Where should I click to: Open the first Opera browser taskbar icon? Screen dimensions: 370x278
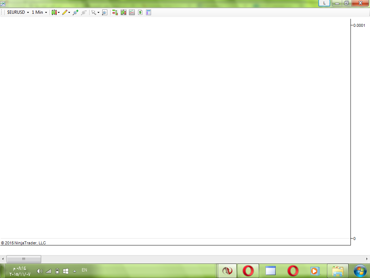pyautogui.click(x=248, y=271)
